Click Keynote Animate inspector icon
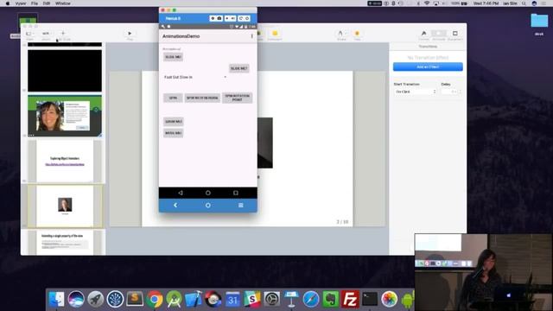The image size is (553, 311). tap(439, 33)
